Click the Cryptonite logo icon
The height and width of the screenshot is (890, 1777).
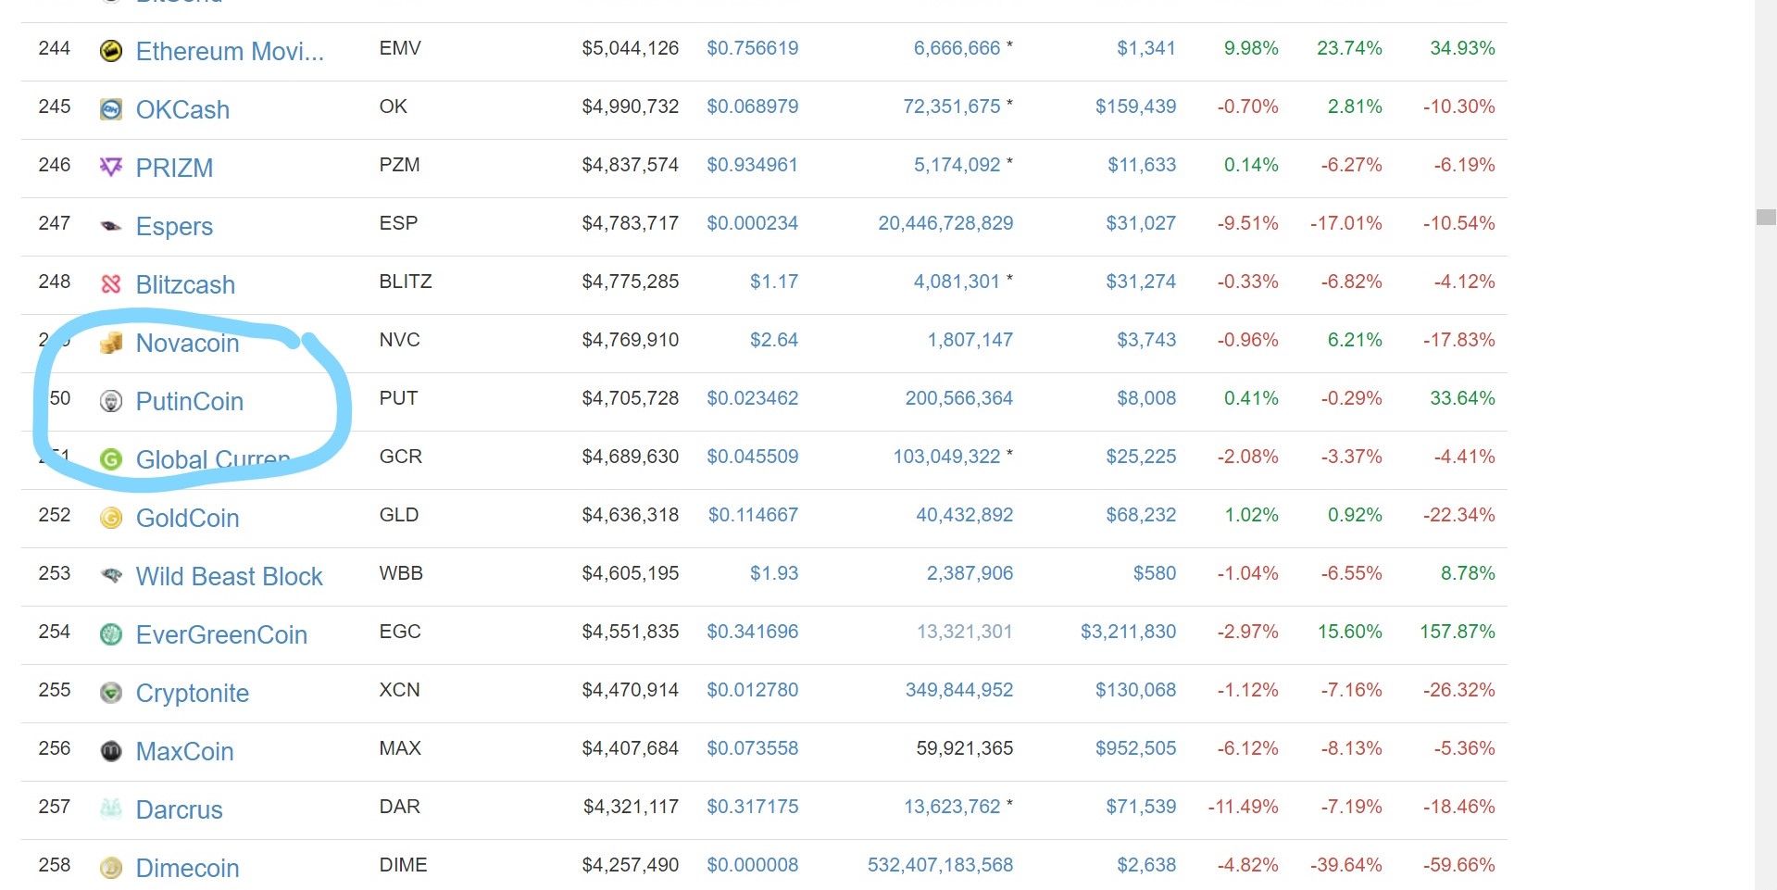[x=111, y=693]
